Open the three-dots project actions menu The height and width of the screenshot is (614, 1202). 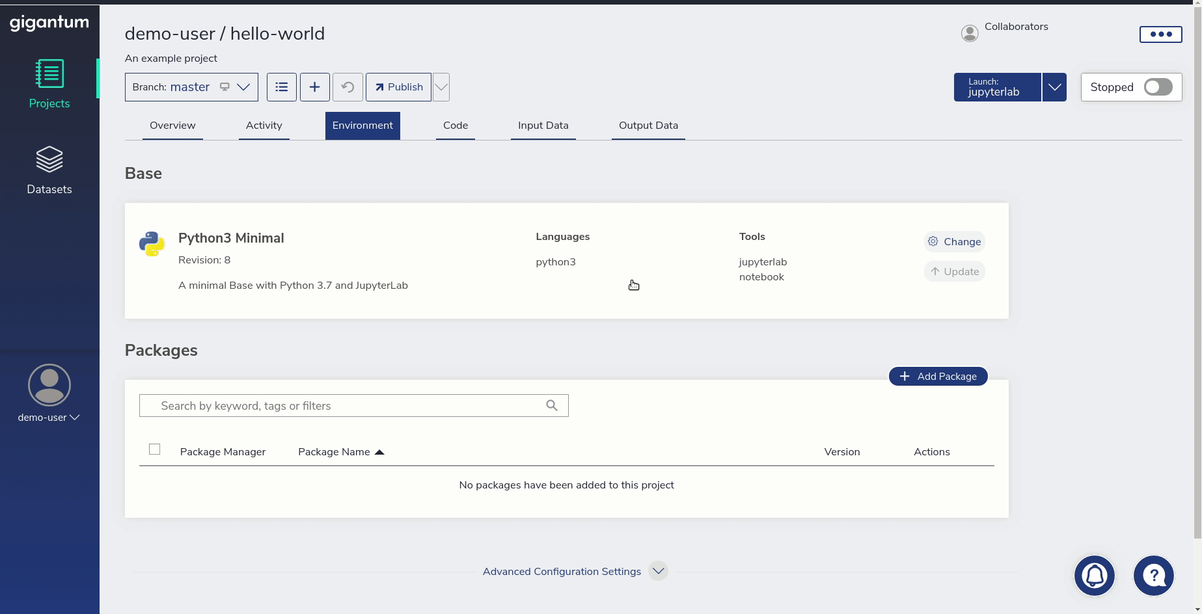click(1161, 34)
